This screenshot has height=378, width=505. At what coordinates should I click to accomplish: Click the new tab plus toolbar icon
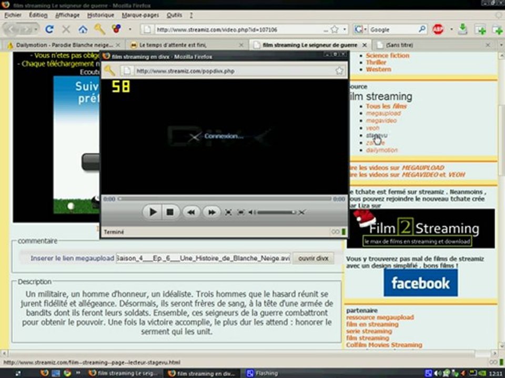click(x=480, y=29)
